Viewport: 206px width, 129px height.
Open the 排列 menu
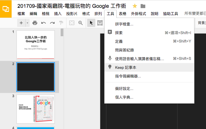[98, 14]
